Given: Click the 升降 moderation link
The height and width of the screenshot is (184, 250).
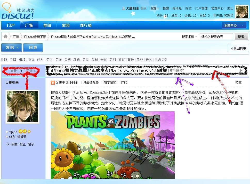Looking at the screenshot, I should click(x=13, y=60).
